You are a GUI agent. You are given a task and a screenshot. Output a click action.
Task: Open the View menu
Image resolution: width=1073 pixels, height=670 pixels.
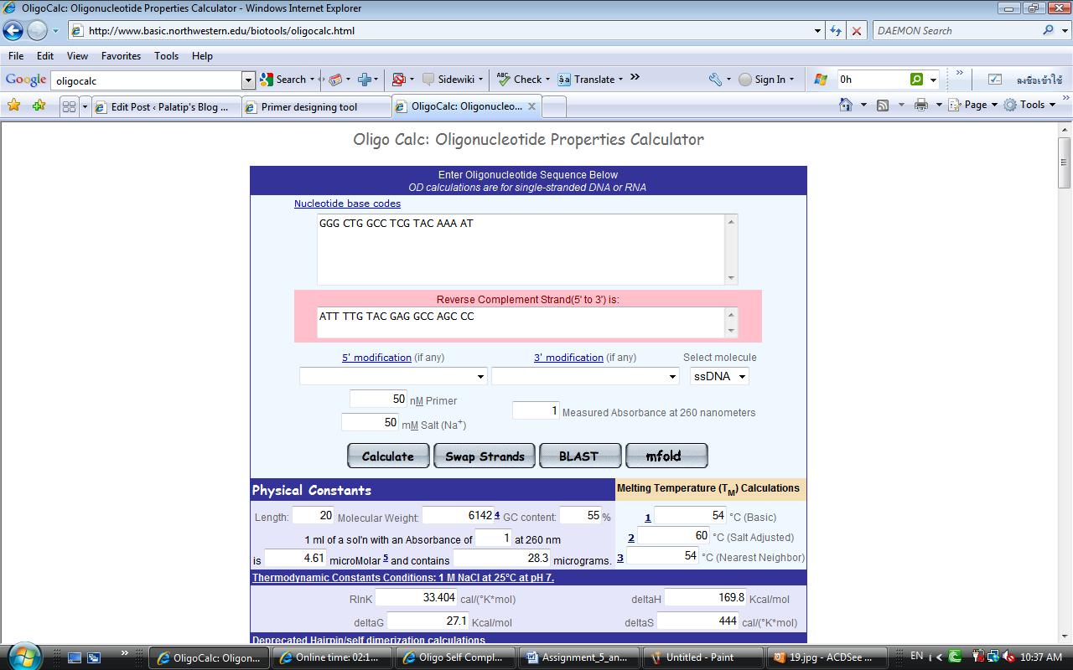pyautogui.click(x=77, y=56)
